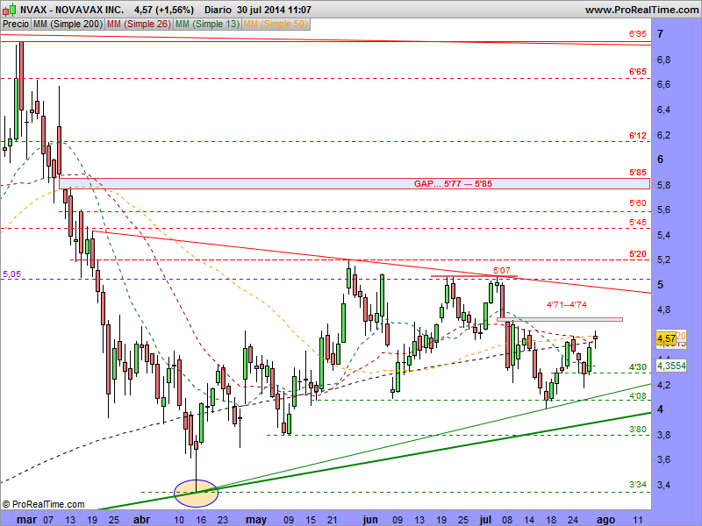Click the jul month label on time axis
702x526 pixels.
pyautogui.click(x=485, y=520)
